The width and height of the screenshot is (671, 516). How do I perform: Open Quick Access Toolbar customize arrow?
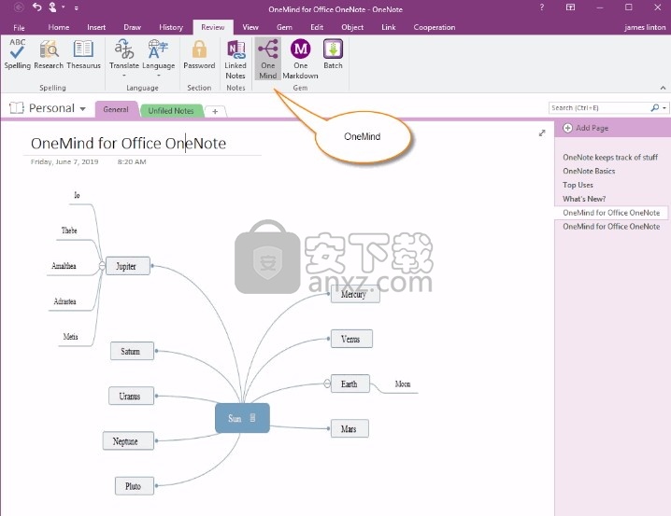77,8
